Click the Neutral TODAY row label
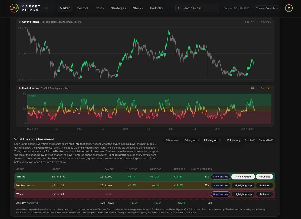Image resolution: width=301 pixels, height=219 pixels. tap(25, 185)
